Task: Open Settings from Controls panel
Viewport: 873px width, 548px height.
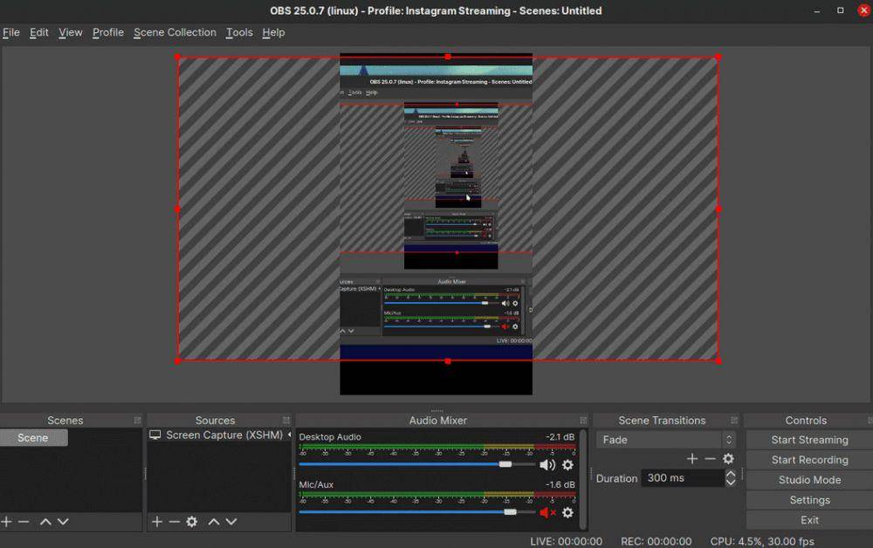Action: point(809,500)
